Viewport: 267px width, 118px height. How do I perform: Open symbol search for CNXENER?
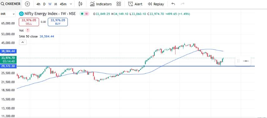[11, 4]
